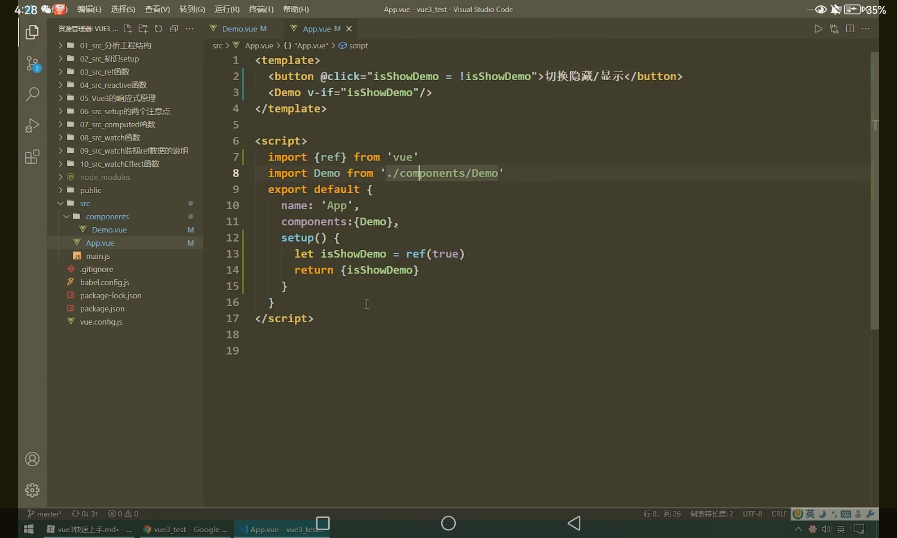Open the Search view icon
897x538 pixels.
tap(32, 94)
